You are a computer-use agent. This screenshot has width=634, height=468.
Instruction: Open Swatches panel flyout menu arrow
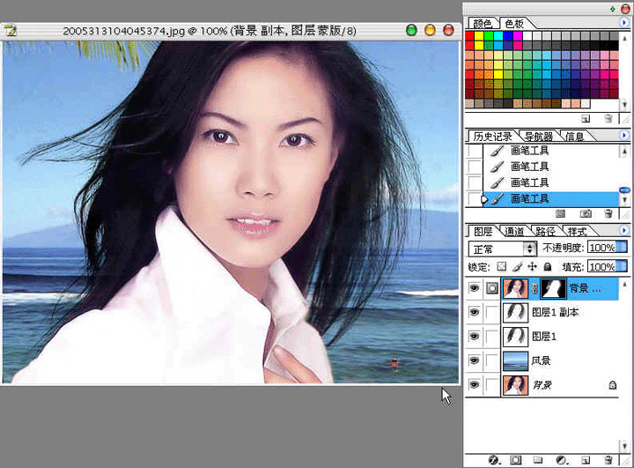pos(624,23)
